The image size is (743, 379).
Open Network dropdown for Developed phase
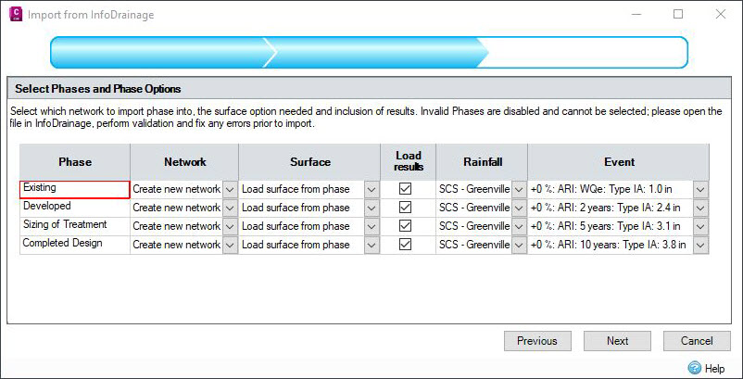tap(230, 208)
